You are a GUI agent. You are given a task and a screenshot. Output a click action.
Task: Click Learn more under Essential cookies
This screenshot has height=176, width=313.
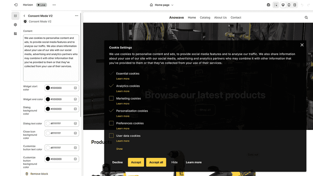123,79
